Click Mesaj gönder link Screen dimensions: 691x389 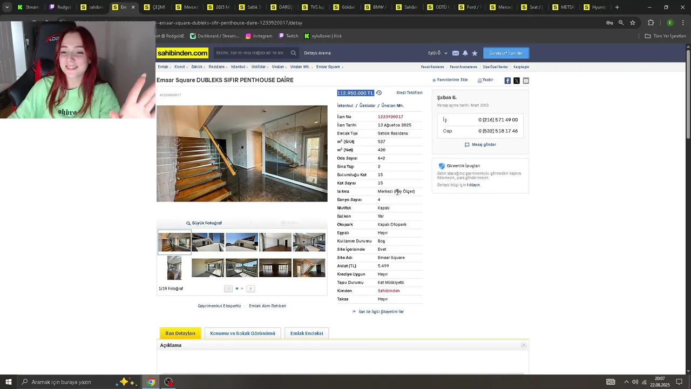point(480,145)
